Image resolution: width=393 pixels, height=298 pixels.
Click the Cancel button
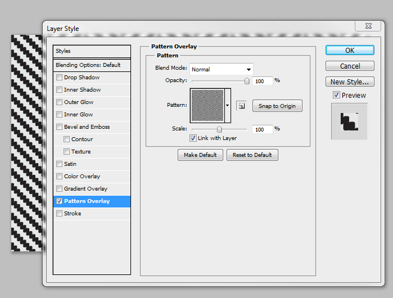pos(350,66)
